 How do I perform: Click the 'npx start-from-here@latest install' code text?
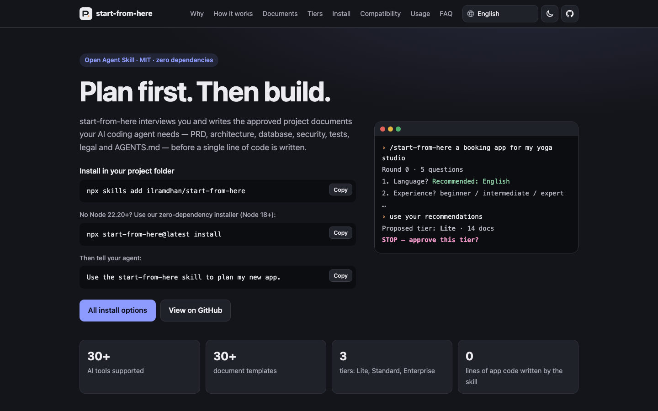click(154, 234)
